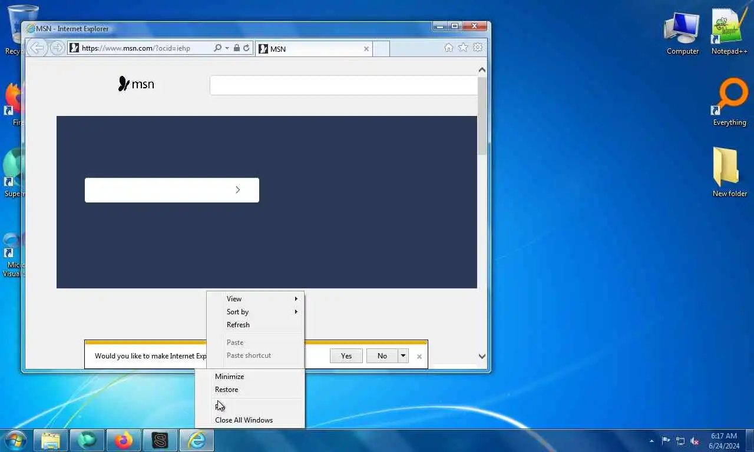Open the Sort by submenu

(x=255, y=312)
